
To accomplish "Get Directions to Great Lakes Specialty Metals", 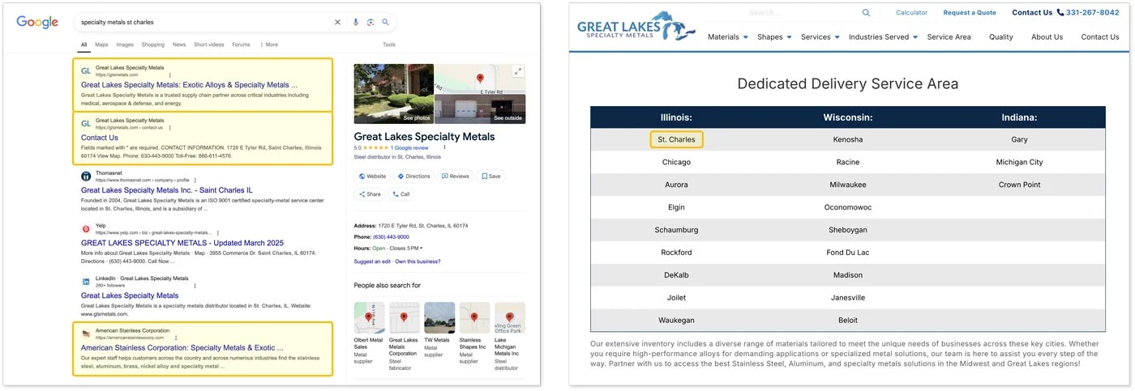I will point(414,176).
